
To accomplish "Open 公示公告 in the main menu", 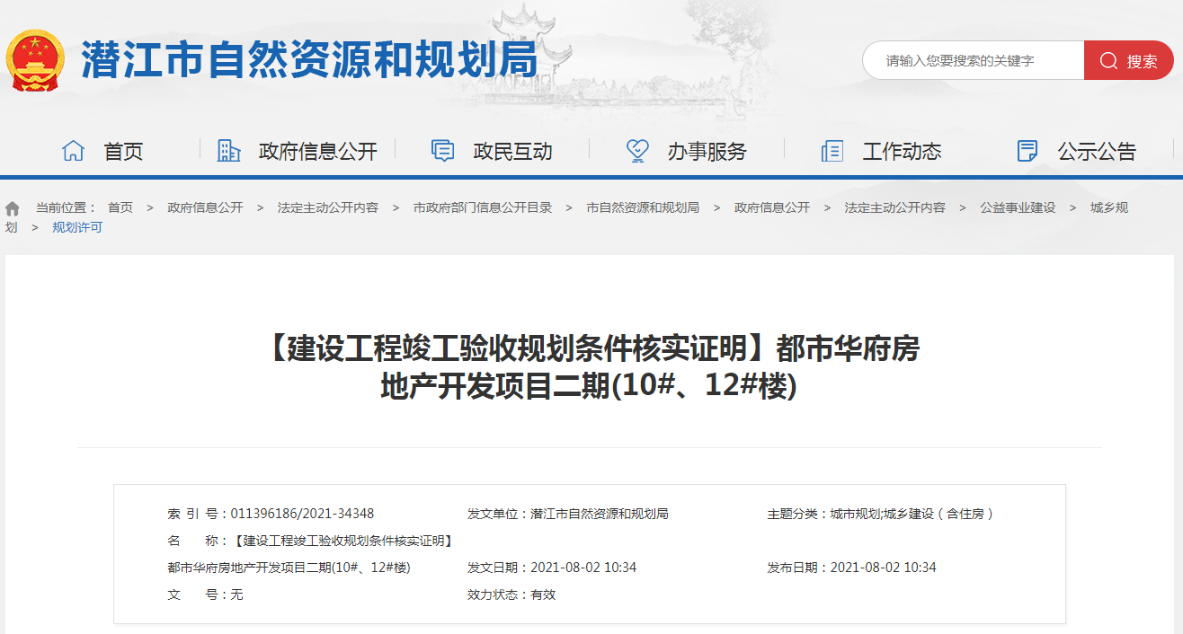I will pos(1097,151).
